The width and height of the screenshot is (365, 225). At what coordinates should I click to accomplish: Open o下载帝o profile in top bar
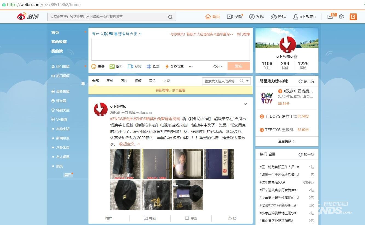[304, 17]
